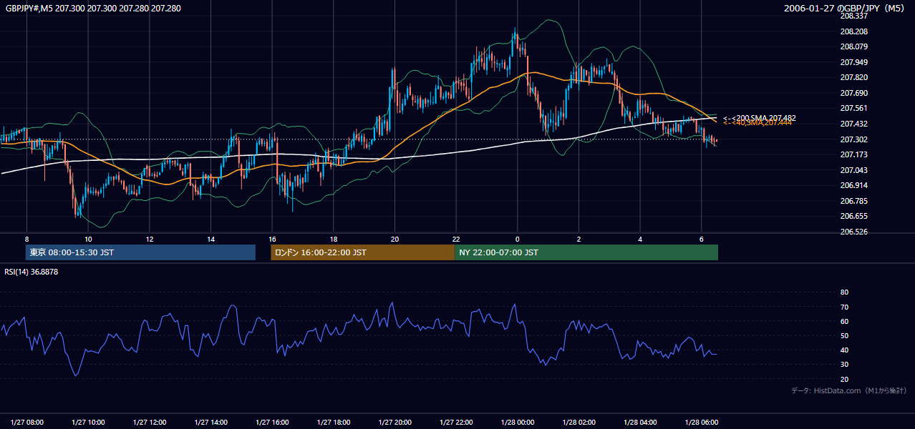
Task: Click RSI scale value 20
Action: point(844,379)
